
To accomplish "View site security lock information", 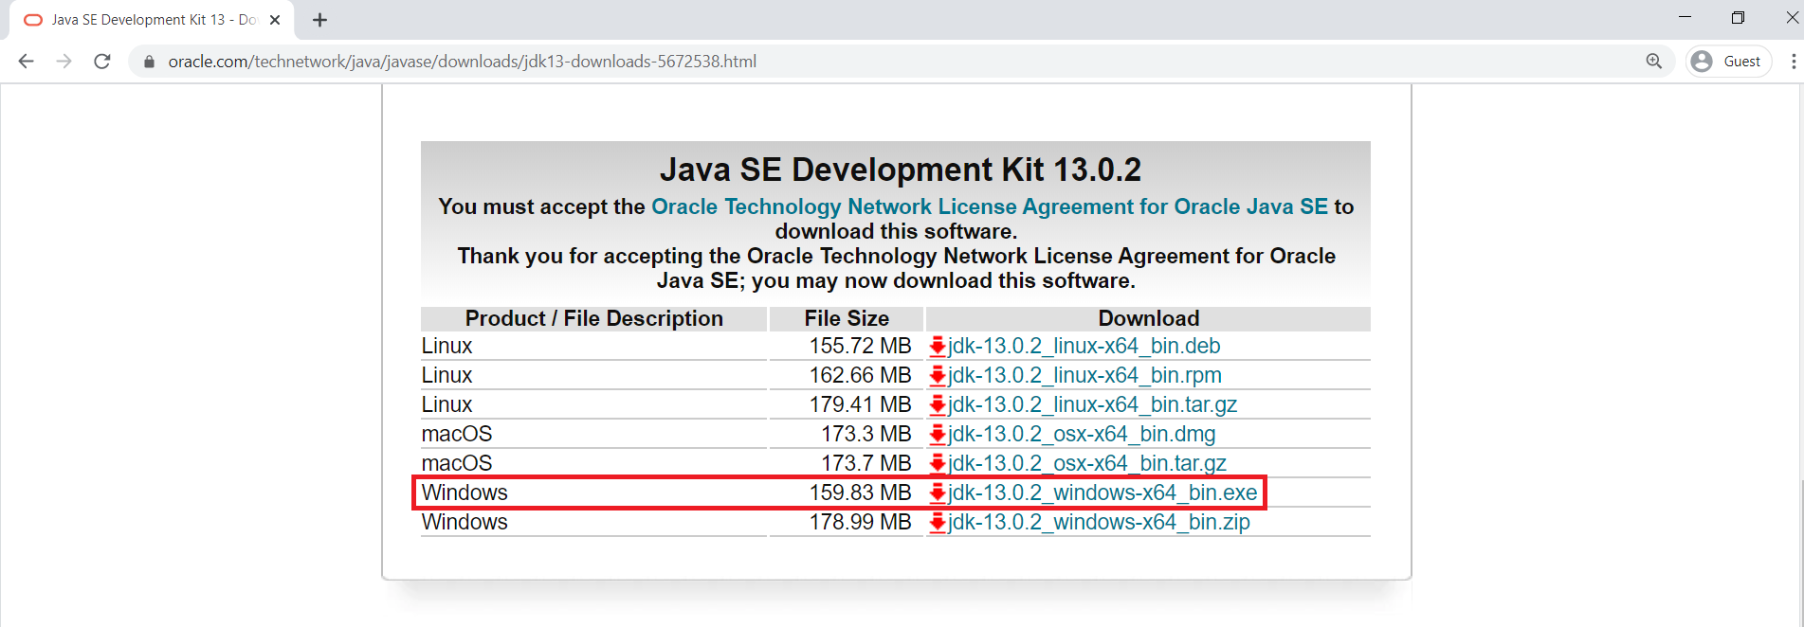I will tap(149, 62).
